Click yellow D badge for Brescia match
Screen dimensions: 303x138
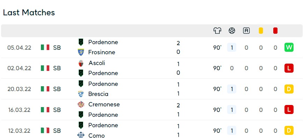click(289, 89)
